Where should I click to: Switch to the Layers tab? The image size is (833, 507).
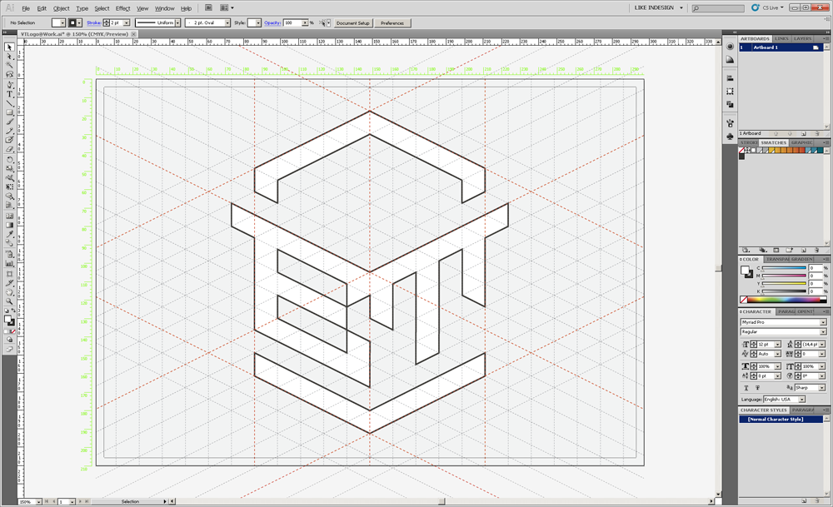coord(802,38)
